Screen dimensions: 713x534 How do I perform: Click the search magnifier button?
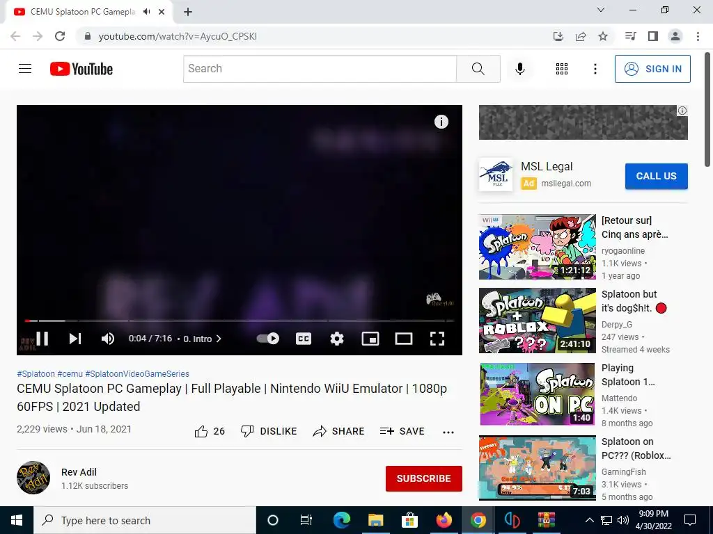pos(478,69)
